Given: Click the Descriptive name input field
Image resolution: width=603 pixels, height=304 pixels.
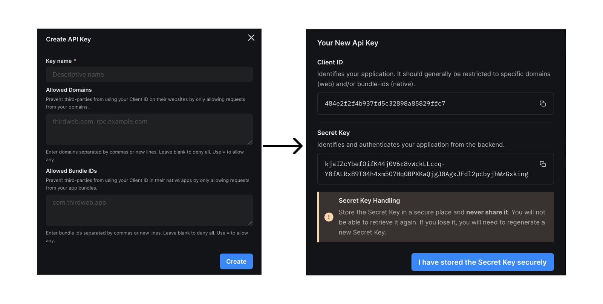Looking at the screenshot, I should tap(149, 74).
